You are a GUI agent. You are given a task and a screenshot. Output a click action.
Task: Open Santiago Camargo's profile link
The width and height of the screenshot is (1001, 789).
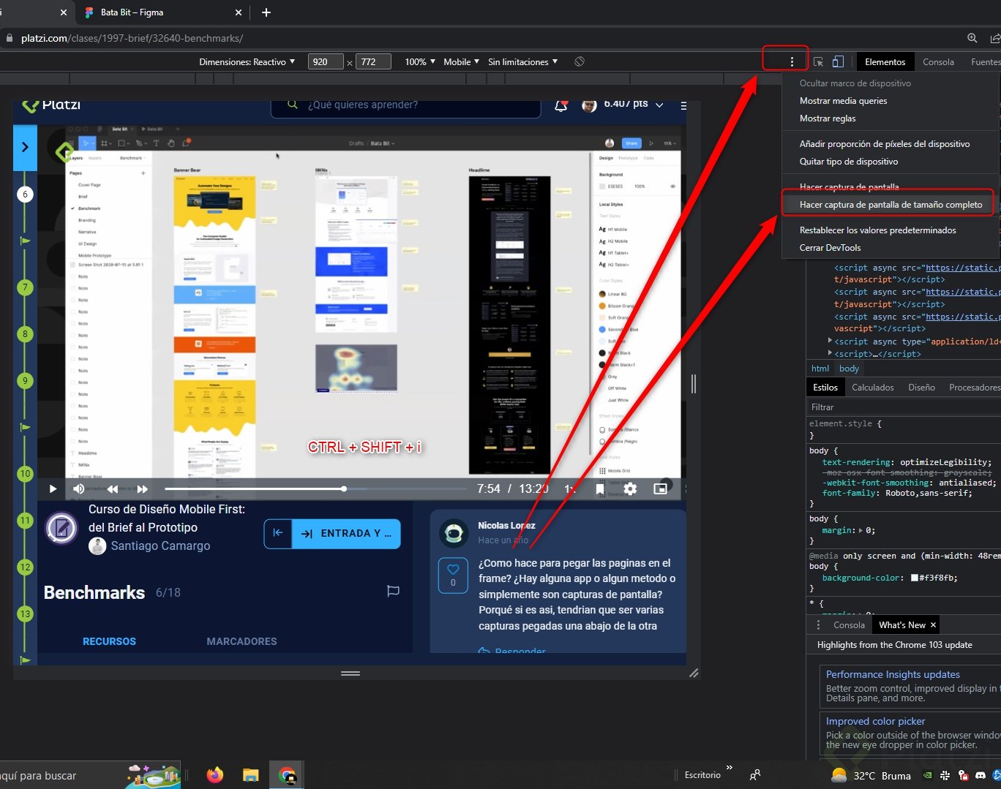click(x=160, y=545)
